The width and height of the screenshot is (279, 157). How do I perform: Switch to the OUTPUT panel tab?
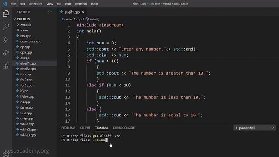click(x=85, y=128)
